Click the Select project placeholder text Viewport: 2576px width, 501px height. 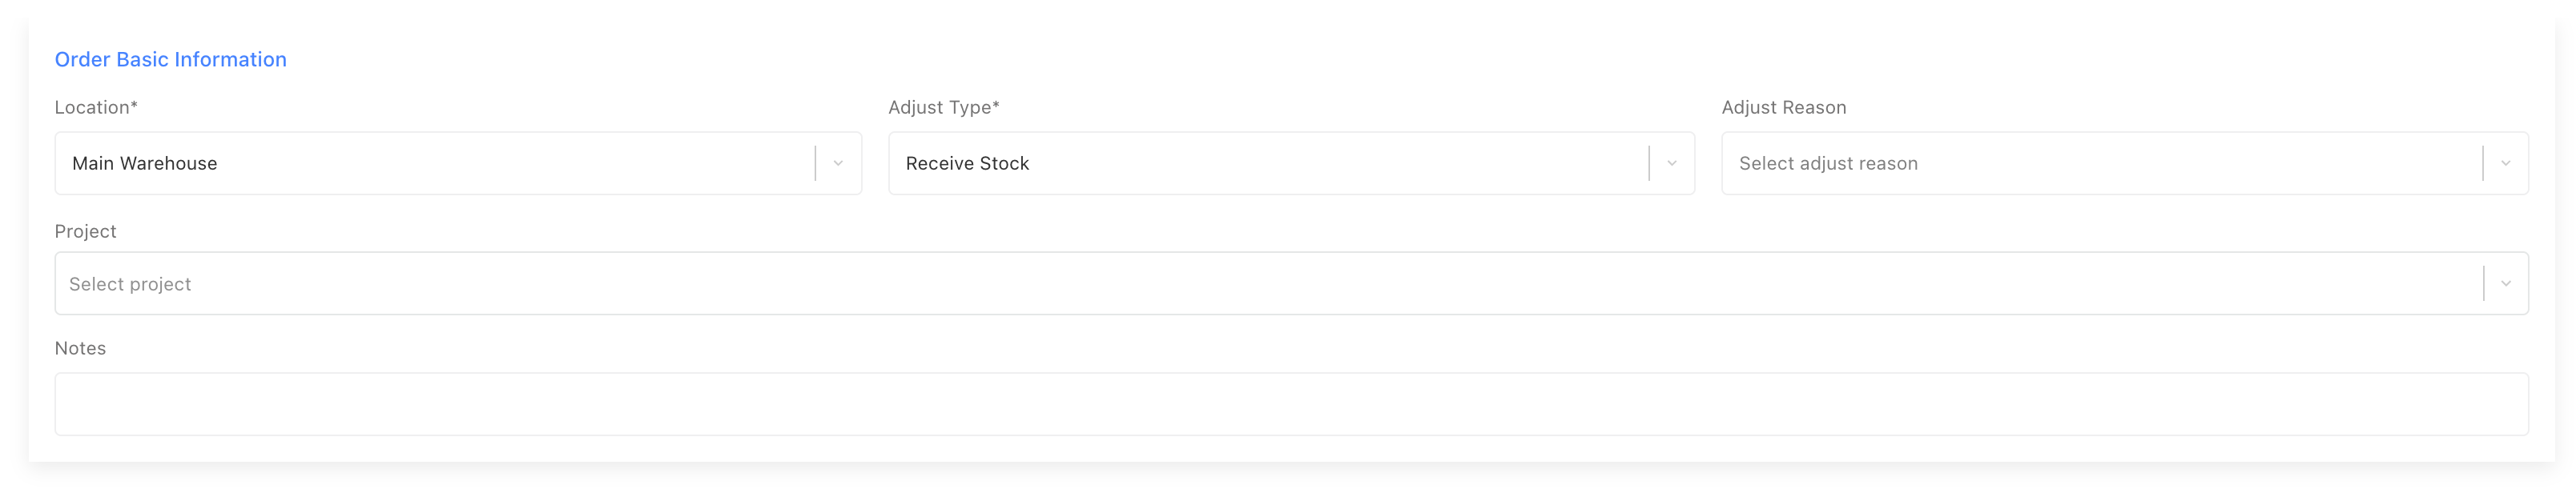click(x=131, y=283)
